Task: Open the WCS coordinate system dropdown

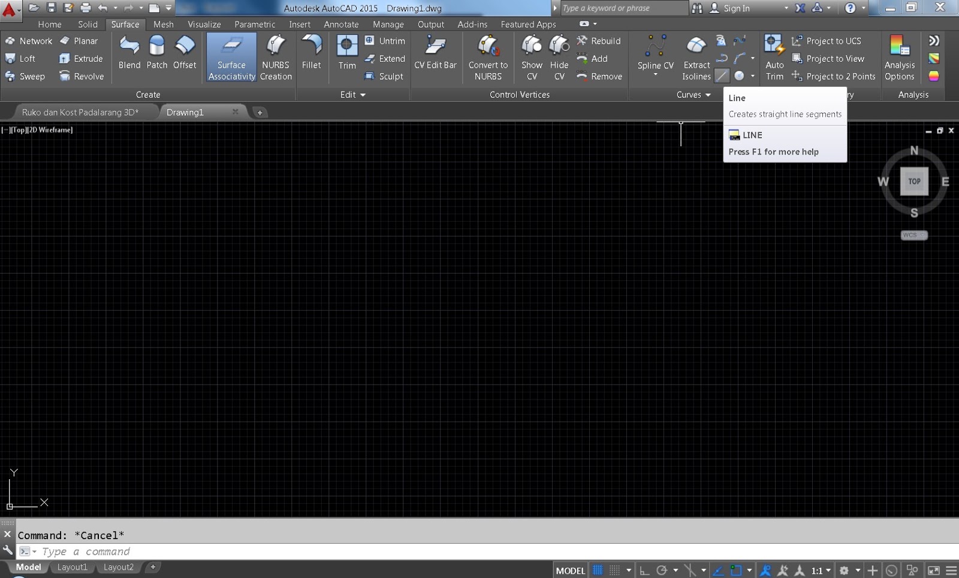Action: (914, 235)
